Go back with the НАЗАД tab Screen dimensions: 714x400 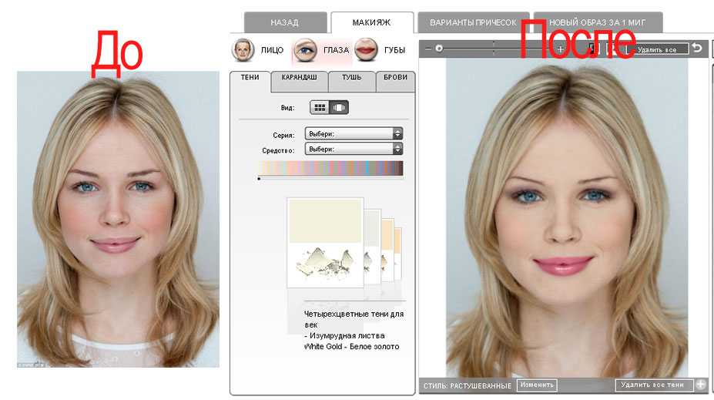click(x=285, y=22)
